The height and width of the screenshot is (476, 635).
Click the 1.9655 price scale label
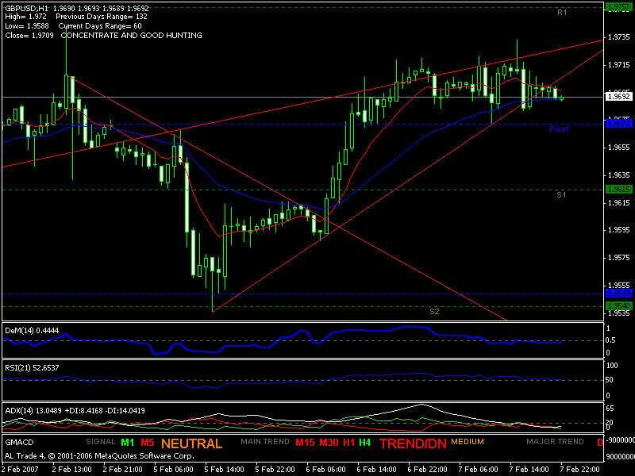point(619,148)
